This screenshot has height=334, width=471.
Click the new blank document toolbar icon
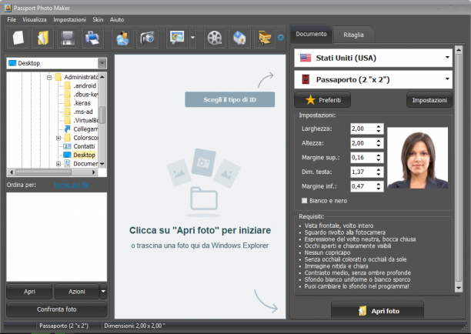(x=18, y=38)
